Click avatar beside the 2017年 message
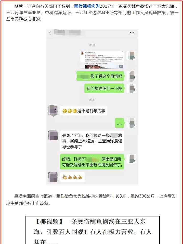183x244 pixels. click(53, 135)
